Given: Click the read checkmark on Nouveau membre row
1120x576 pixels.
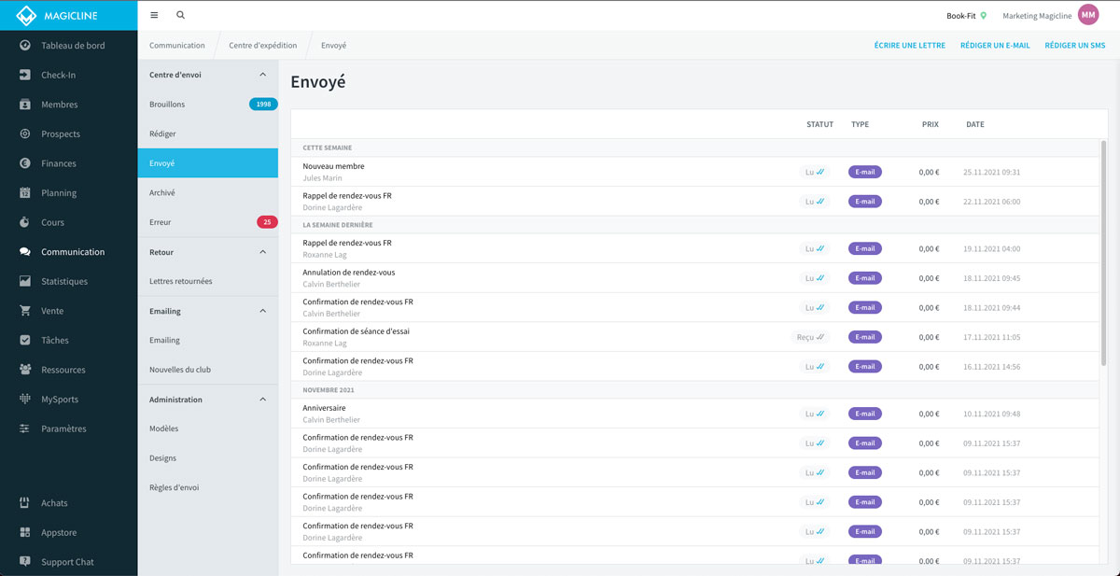Looking at the screenshot, I should (820, 172).
